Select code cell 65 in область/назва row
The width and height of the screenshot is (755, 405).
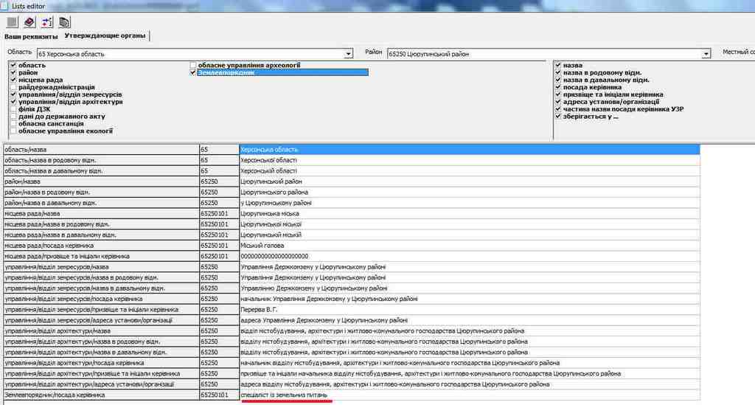(219, 150)
